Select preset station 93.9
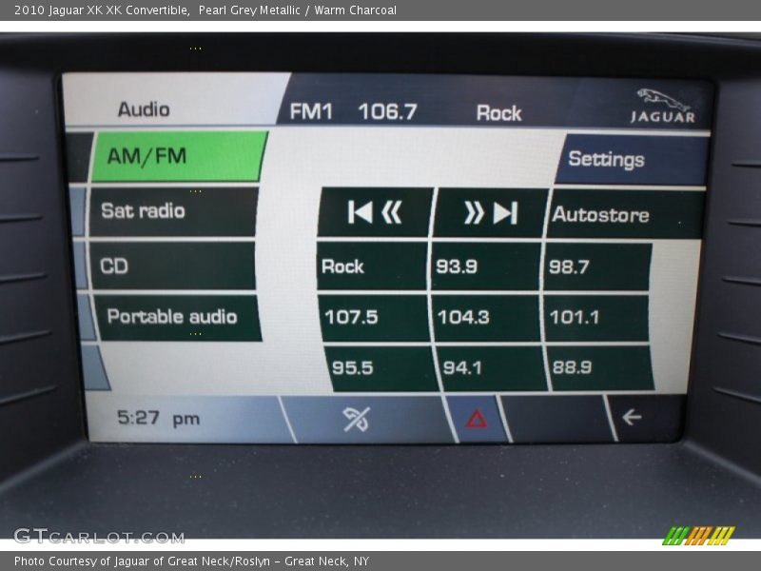This screenshot has height=571, width=761. click(485, 266)
